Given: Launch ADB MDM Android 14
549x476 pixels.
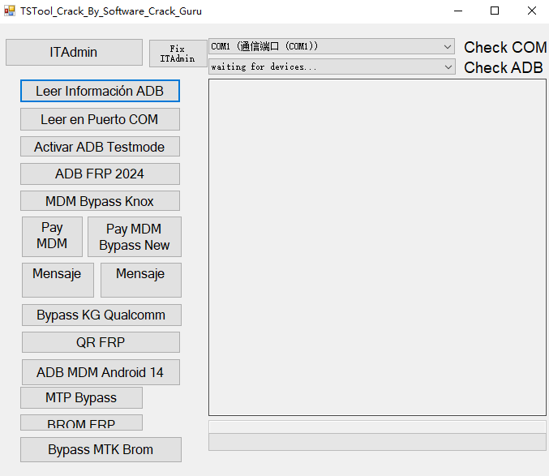Looking at the screenshot, I should click(101, 372).
